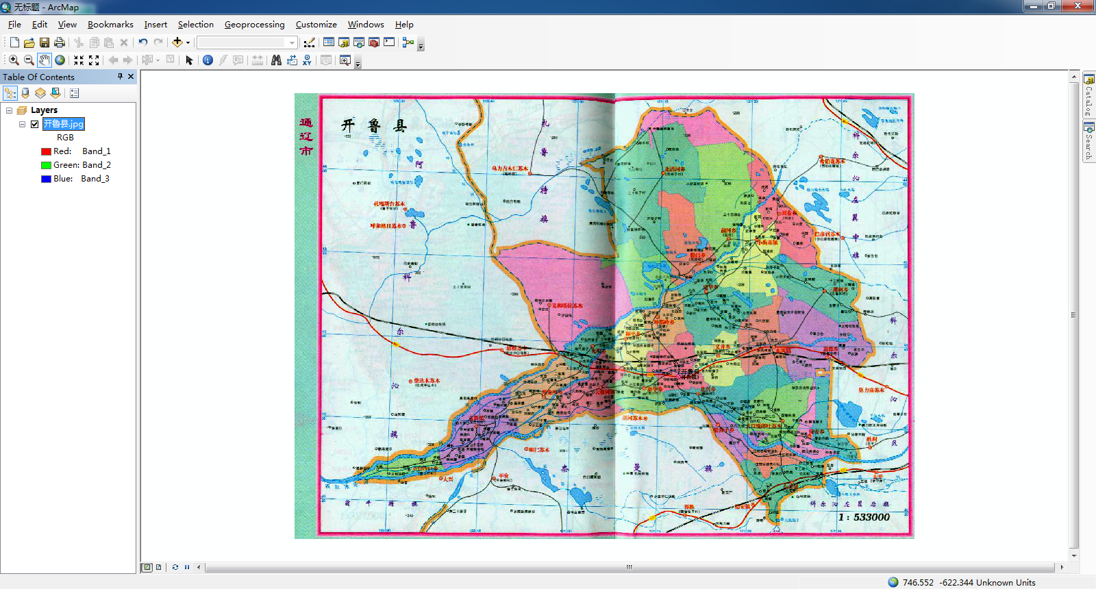This screenshot has height=589, width=1096.
Task: Open the map scale combo box
Action: click(x=247, y=42)
